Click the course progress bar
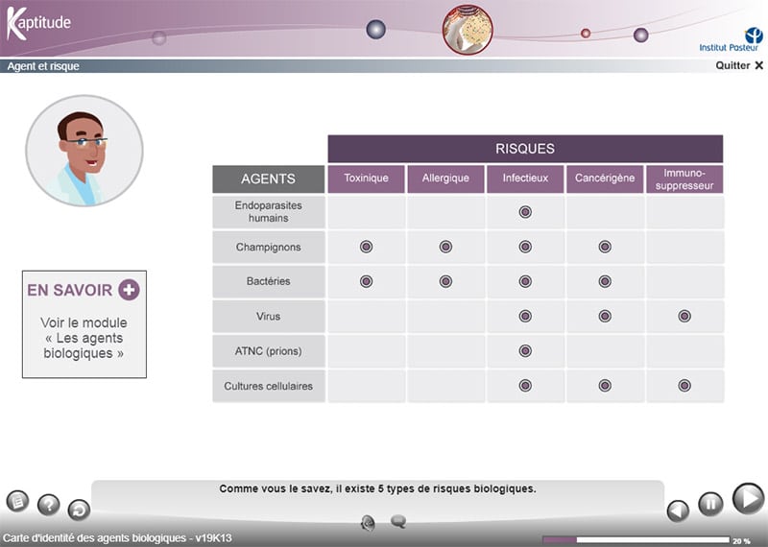The height and width of the screenshot is (547, 768). click(636, 540)
